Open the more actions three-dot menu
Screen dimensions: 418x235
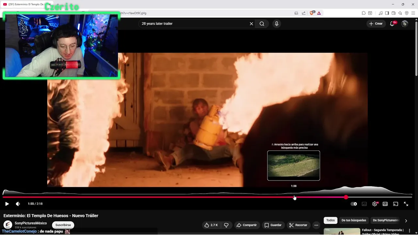pyautogui.click(x=316, y=225)
